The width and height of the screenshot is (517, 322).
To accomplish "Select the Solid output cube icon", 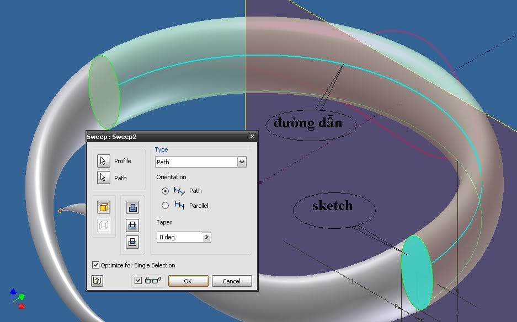I will (104, 207).
